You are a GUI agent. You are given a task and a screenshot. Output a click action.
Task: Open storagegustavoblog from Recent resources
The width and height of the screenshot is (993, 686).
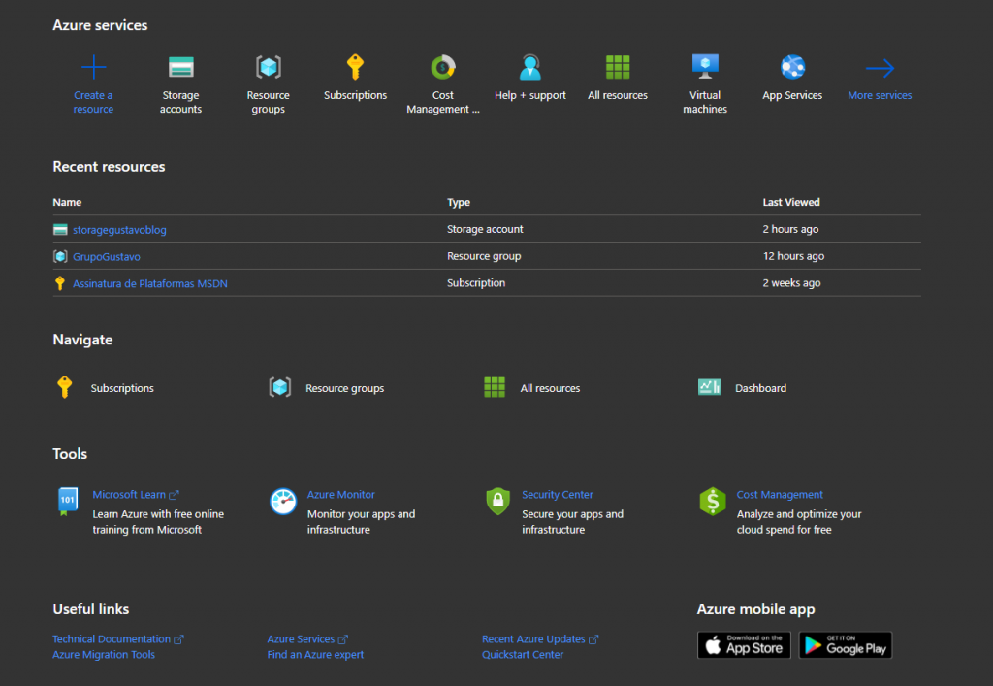point(117,230)
